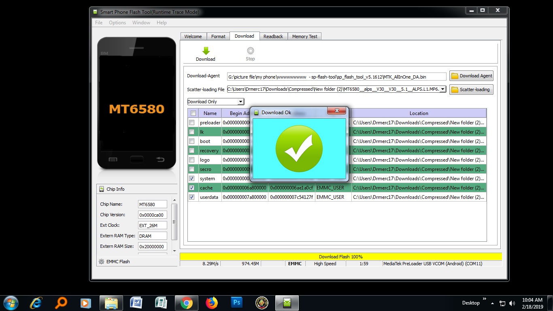This screenshot has height=311, width=553.
Task: Click the userdata row location path
Action: [x=419, y=197]
